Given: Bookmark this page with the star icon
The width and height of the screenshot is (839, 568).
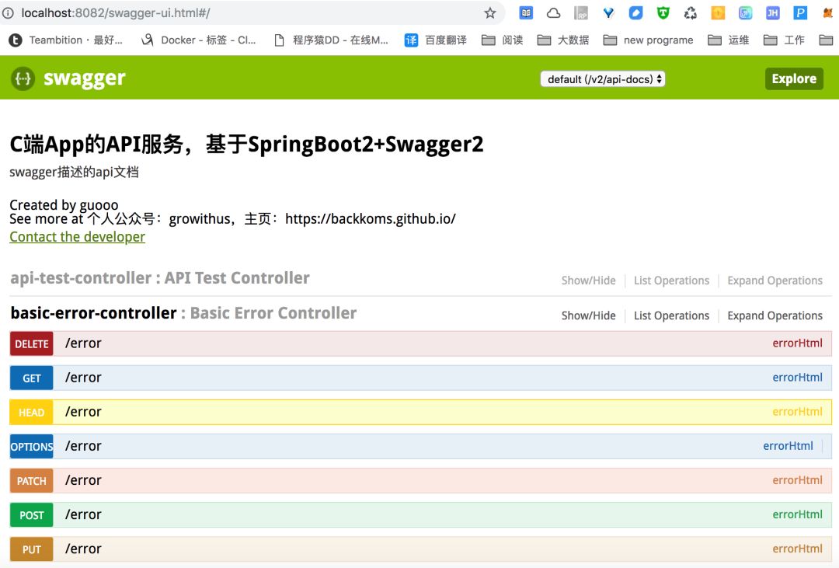Looking at the screenshot, I should tap(489, 13).
